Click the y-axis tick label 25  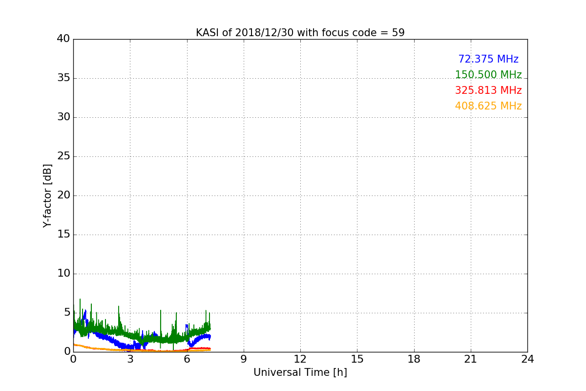[63, 156]
